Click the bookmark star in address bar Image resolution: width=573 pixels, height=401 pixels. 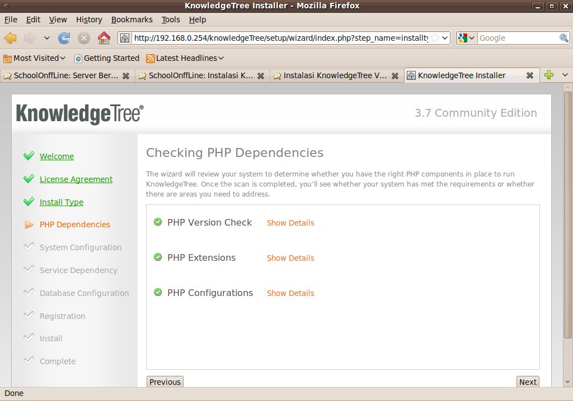tap(435, 38)
